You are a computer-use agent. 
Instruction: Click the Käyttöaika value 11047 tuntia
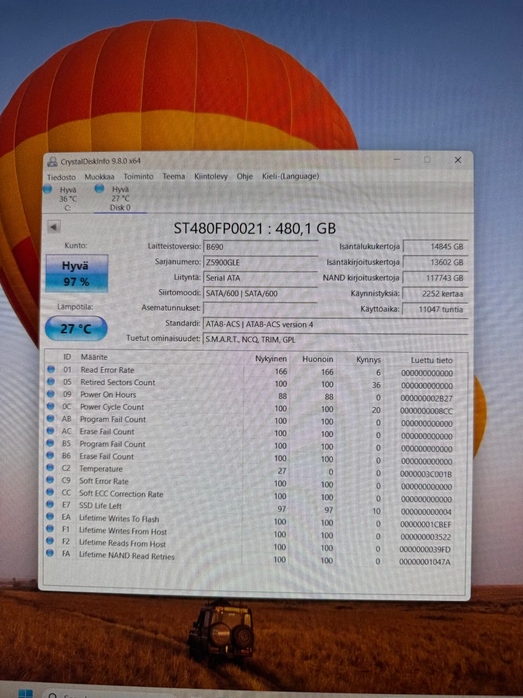[x=435, y=309]
